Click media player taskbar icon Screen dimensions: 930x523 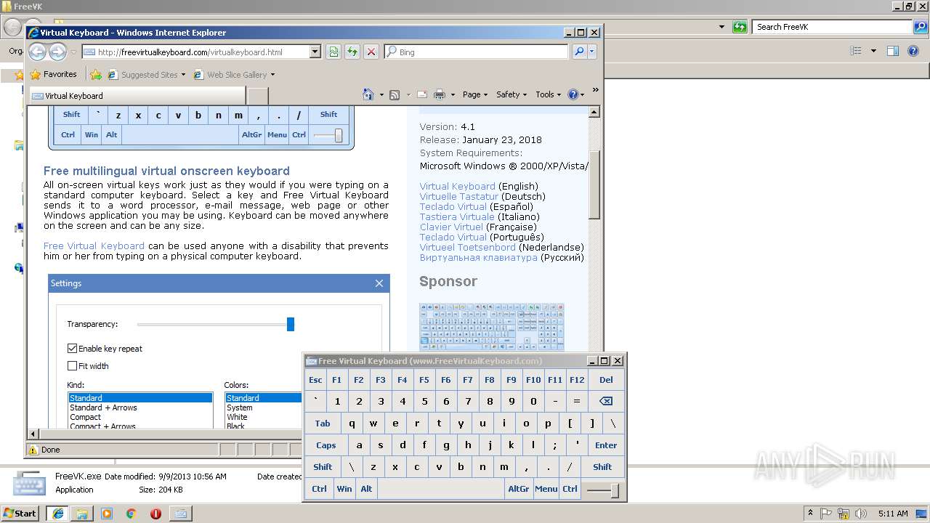[107, 514]
